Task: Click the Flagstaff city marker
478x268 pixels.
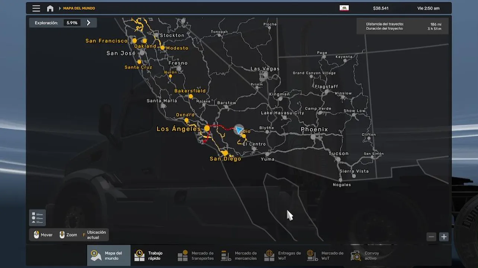Action: (326, 92)
